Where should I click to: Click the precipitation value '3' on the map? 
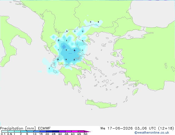(58, 59)
